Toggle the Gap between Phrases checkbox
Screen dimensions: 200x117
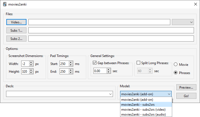point(95,63)
